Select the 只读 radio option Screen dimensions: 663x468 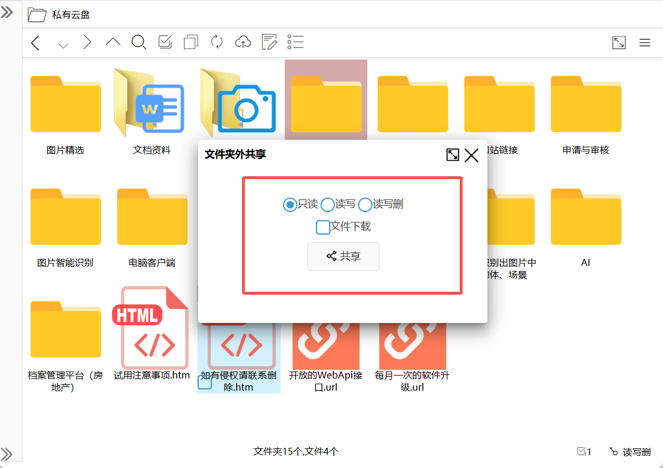[290, 205]
